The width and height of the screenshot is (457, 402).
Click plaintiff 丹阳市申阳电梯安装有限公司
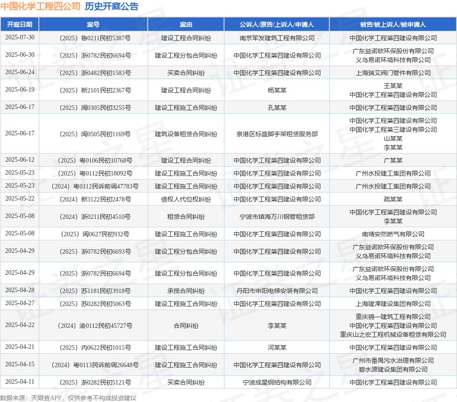[277, 291]
